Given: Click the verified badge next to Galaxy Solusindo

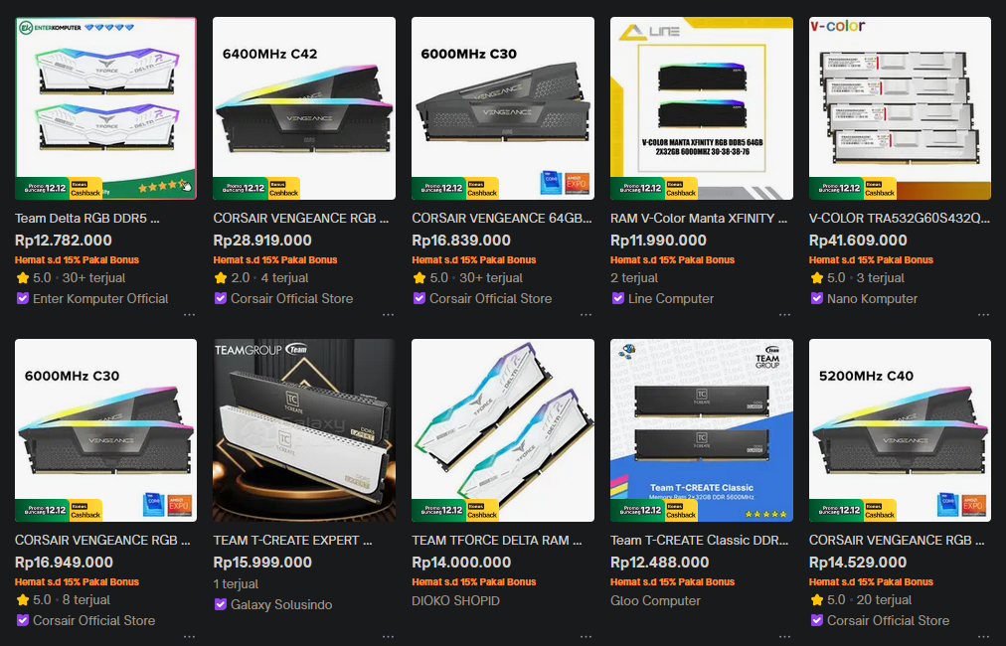Looking at the screenshot, I should pyautogui.click(x=220, y=604).
